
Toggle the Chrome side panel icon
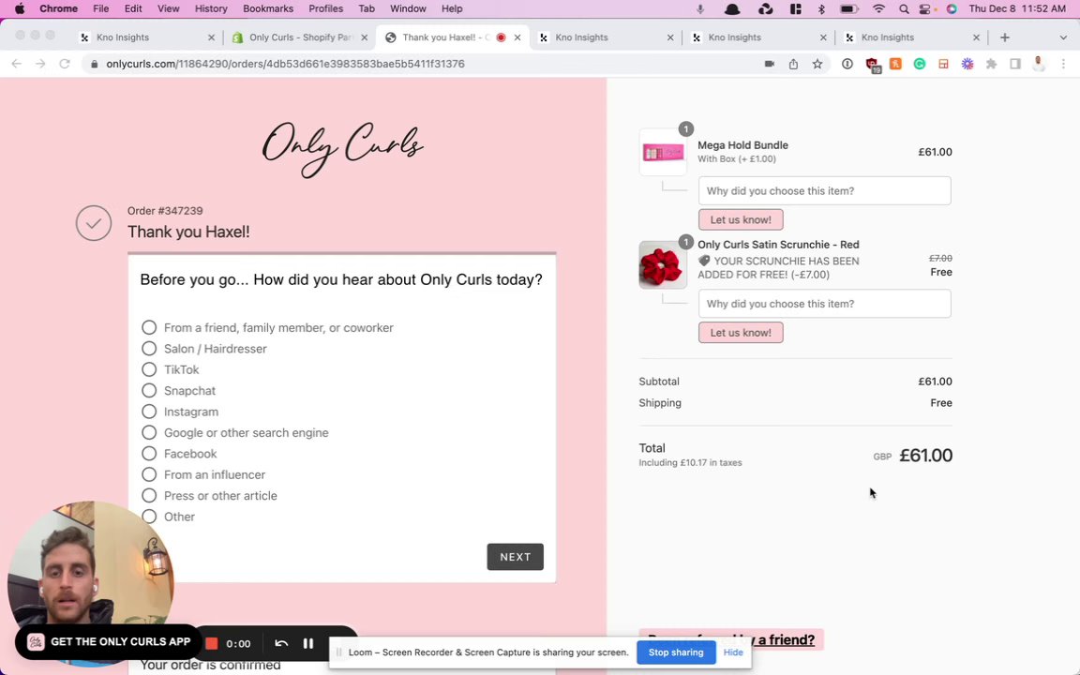[x=1015, y=64]
